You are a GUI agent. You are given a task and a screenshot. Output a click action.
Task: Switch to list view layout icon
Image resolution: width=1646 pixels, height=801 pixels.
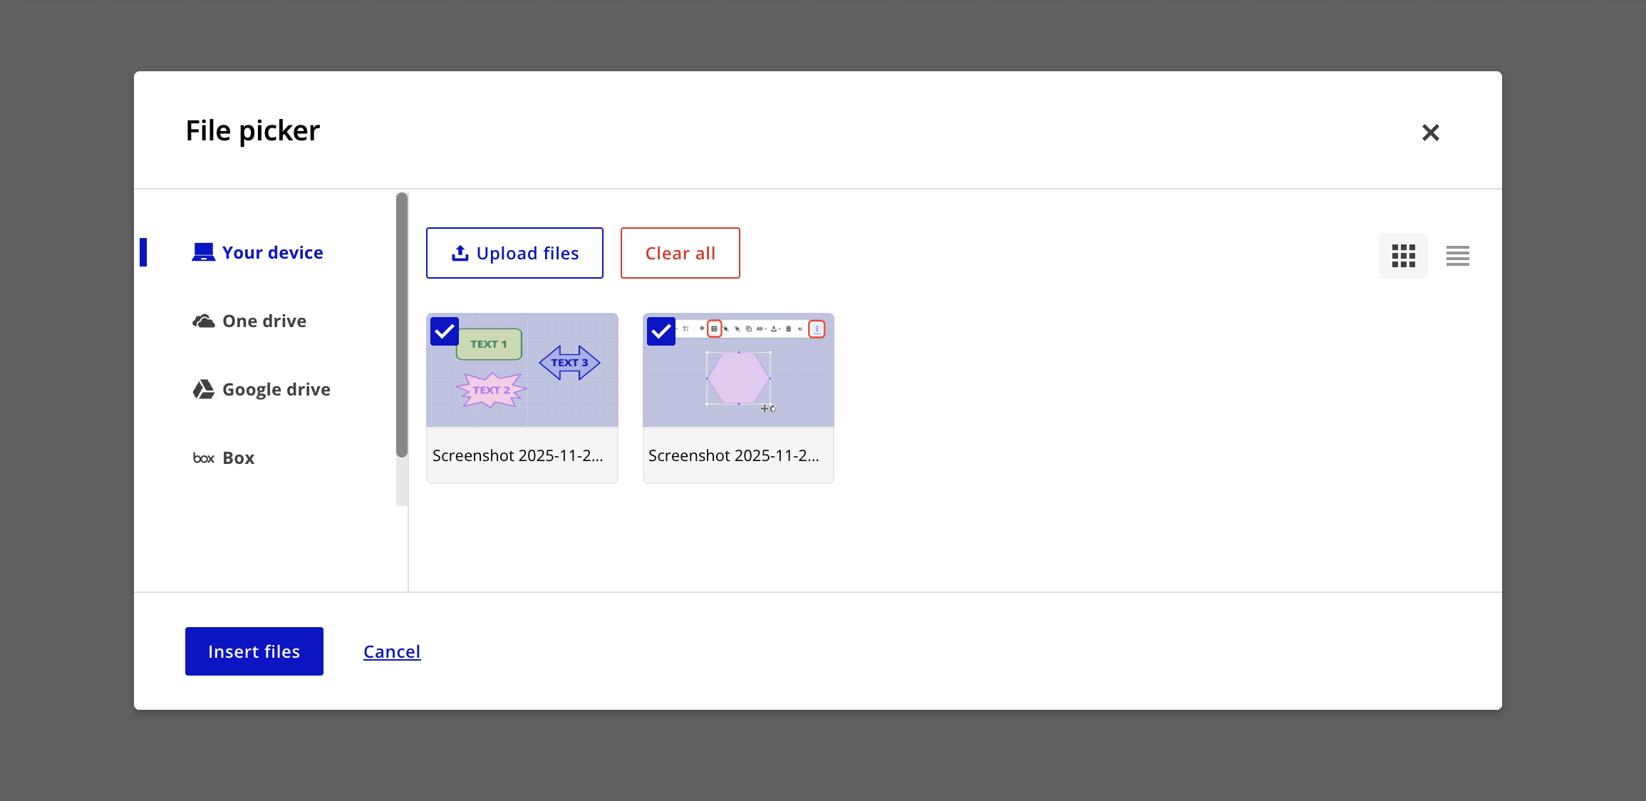point(1457,255)
